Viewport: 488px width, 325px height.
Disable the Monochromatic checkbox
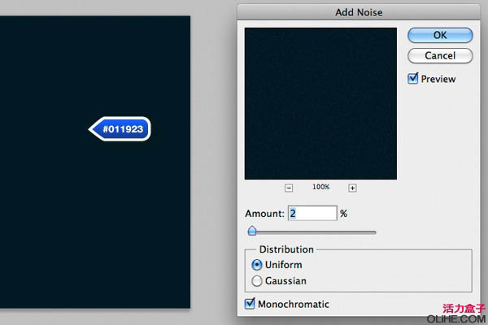coord(251,304)
